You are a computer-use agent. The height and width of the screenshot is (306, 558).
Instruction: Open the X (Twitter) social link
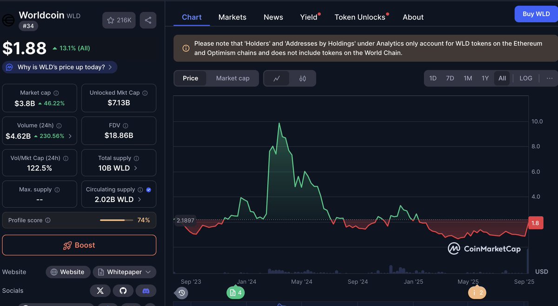point(100,291)
